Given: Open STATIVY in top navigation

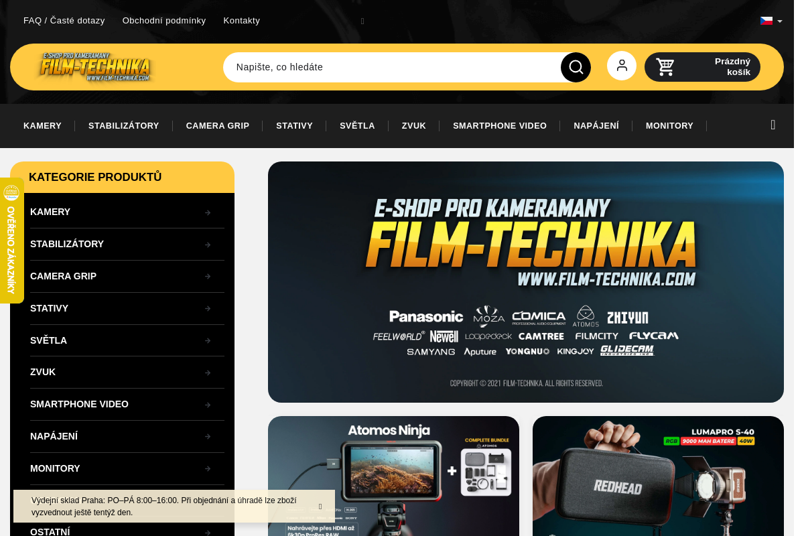Looking at the screenshot, I should pyautogui.click(x=294, y=126).
